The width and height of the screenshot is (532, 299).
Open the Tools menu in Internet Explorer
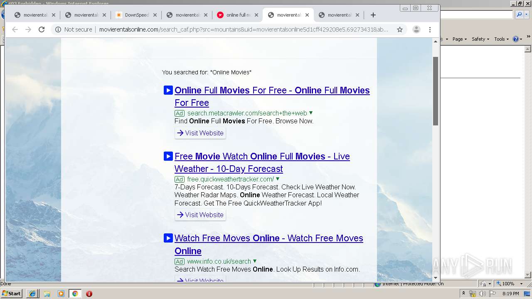[502, 39]
